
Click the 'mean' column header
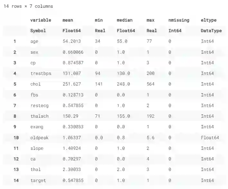coord(68,20)
